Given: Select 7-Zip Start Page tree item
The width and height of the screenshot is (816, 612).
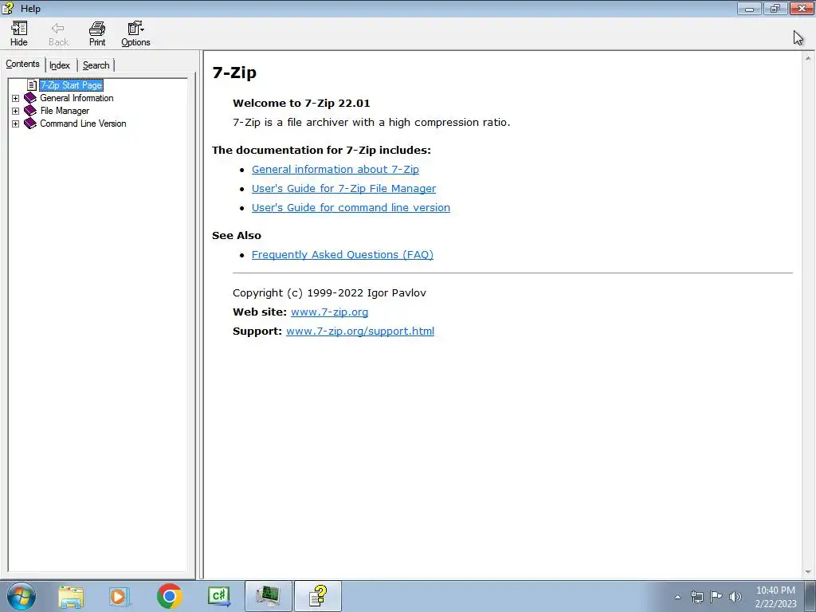Looking at the screenshot, I should (x=71, y=84).
